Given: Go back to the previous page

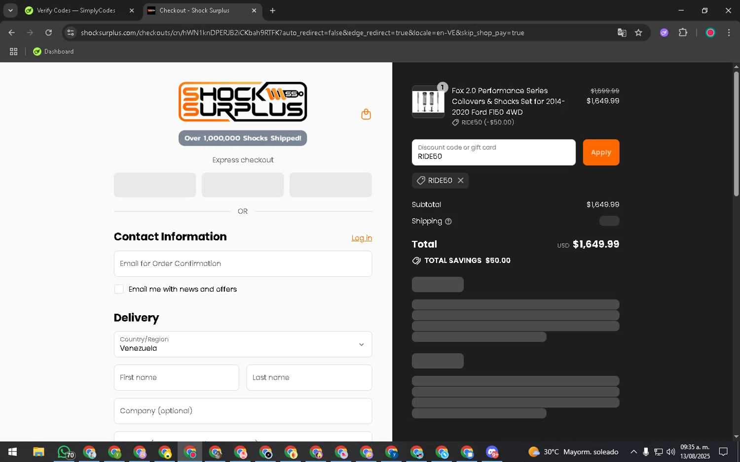Looking at the screenshot, I should pos(11,33).
